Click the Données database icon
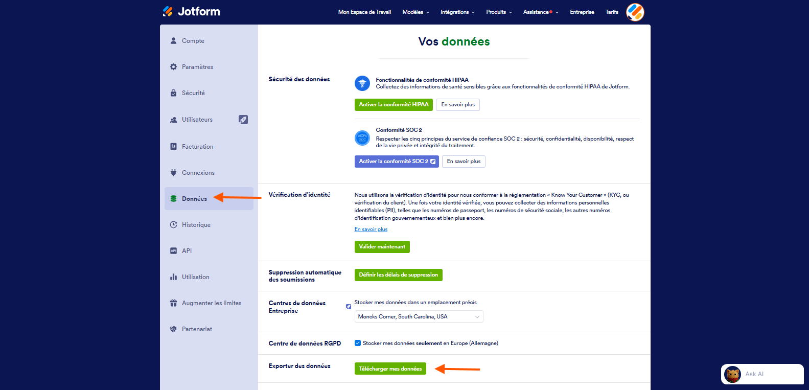This screenshot has width=809, height=390. 173,198
